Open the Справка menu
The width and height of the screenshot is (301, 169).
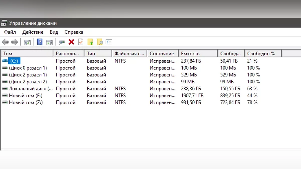pyautogui.click(x=74, y=32)
